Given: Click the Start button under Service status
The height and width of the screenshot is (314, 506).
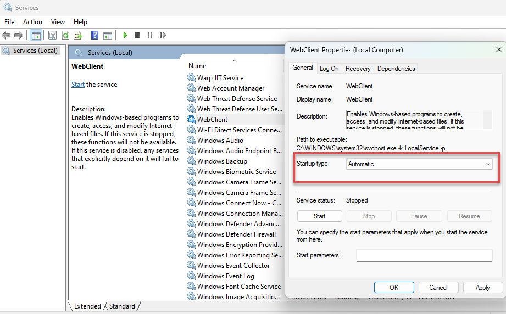Looking at the screenshot, I should click(319, 216).
